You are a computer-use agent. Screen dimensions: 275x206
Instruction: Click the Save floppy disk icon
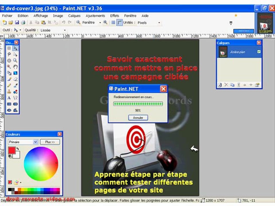pyautogui.click(x=17, y=22)
